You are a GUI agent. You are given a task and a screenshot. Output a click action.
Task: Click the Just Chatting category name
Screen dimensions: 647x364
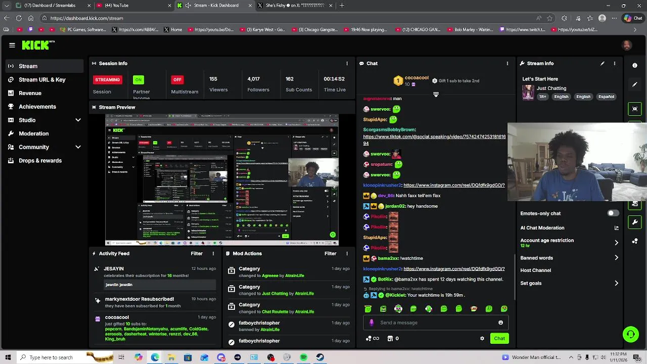[x=551, y=88]
